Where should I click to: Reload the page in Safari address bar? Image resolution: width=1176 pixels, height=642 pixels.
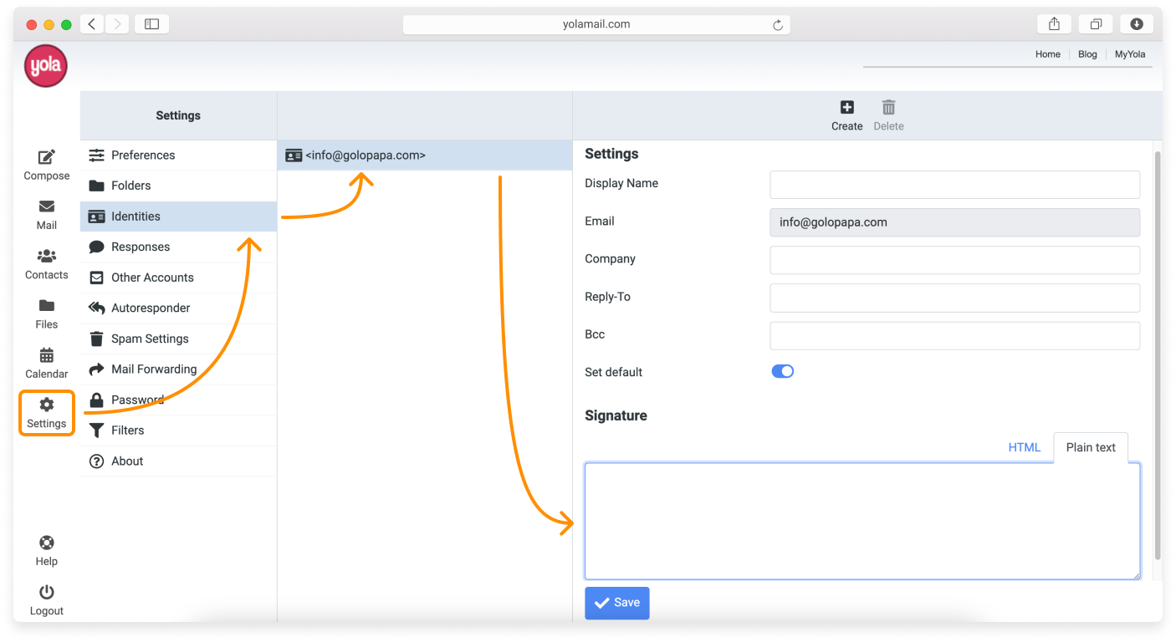[x=777, y=25]
